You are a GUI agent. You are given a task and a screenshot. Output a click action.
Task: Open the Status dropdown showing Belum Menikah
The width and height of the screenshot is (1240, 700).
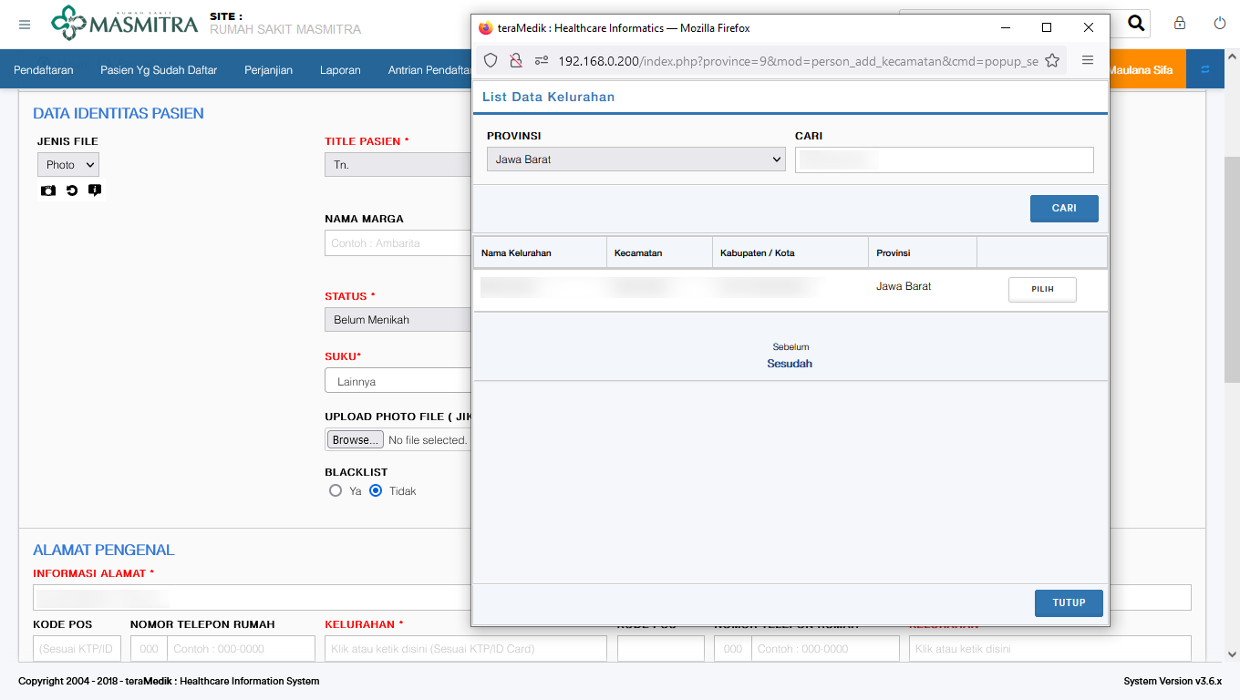(x=398, y=320)
